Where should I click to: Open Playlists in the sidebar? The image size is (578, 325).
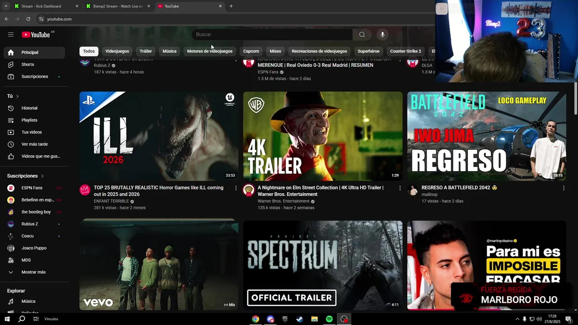tap(34, 120)
